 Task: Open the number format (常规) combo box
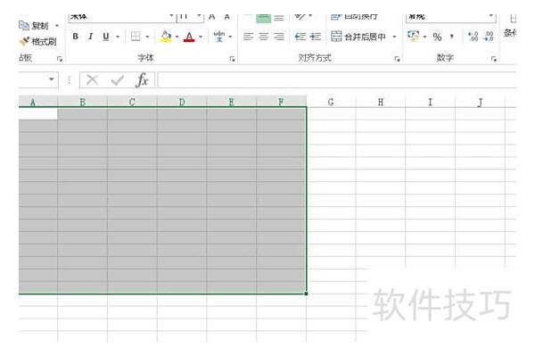450,17
